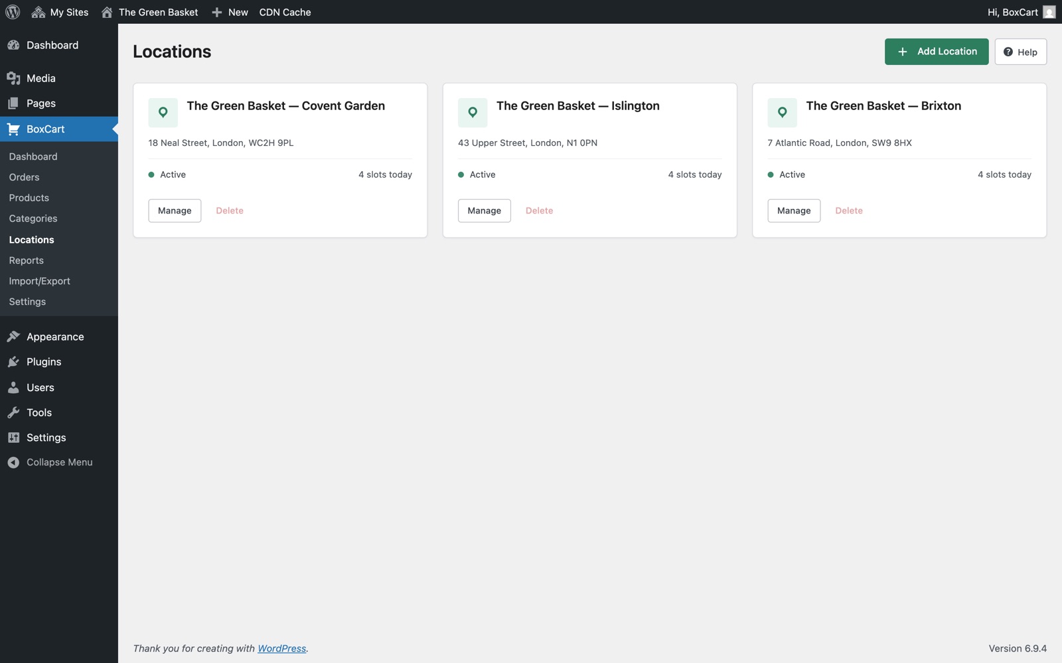Click the Users person icon
Screen dimensions: 1062x663
(13, 387)
